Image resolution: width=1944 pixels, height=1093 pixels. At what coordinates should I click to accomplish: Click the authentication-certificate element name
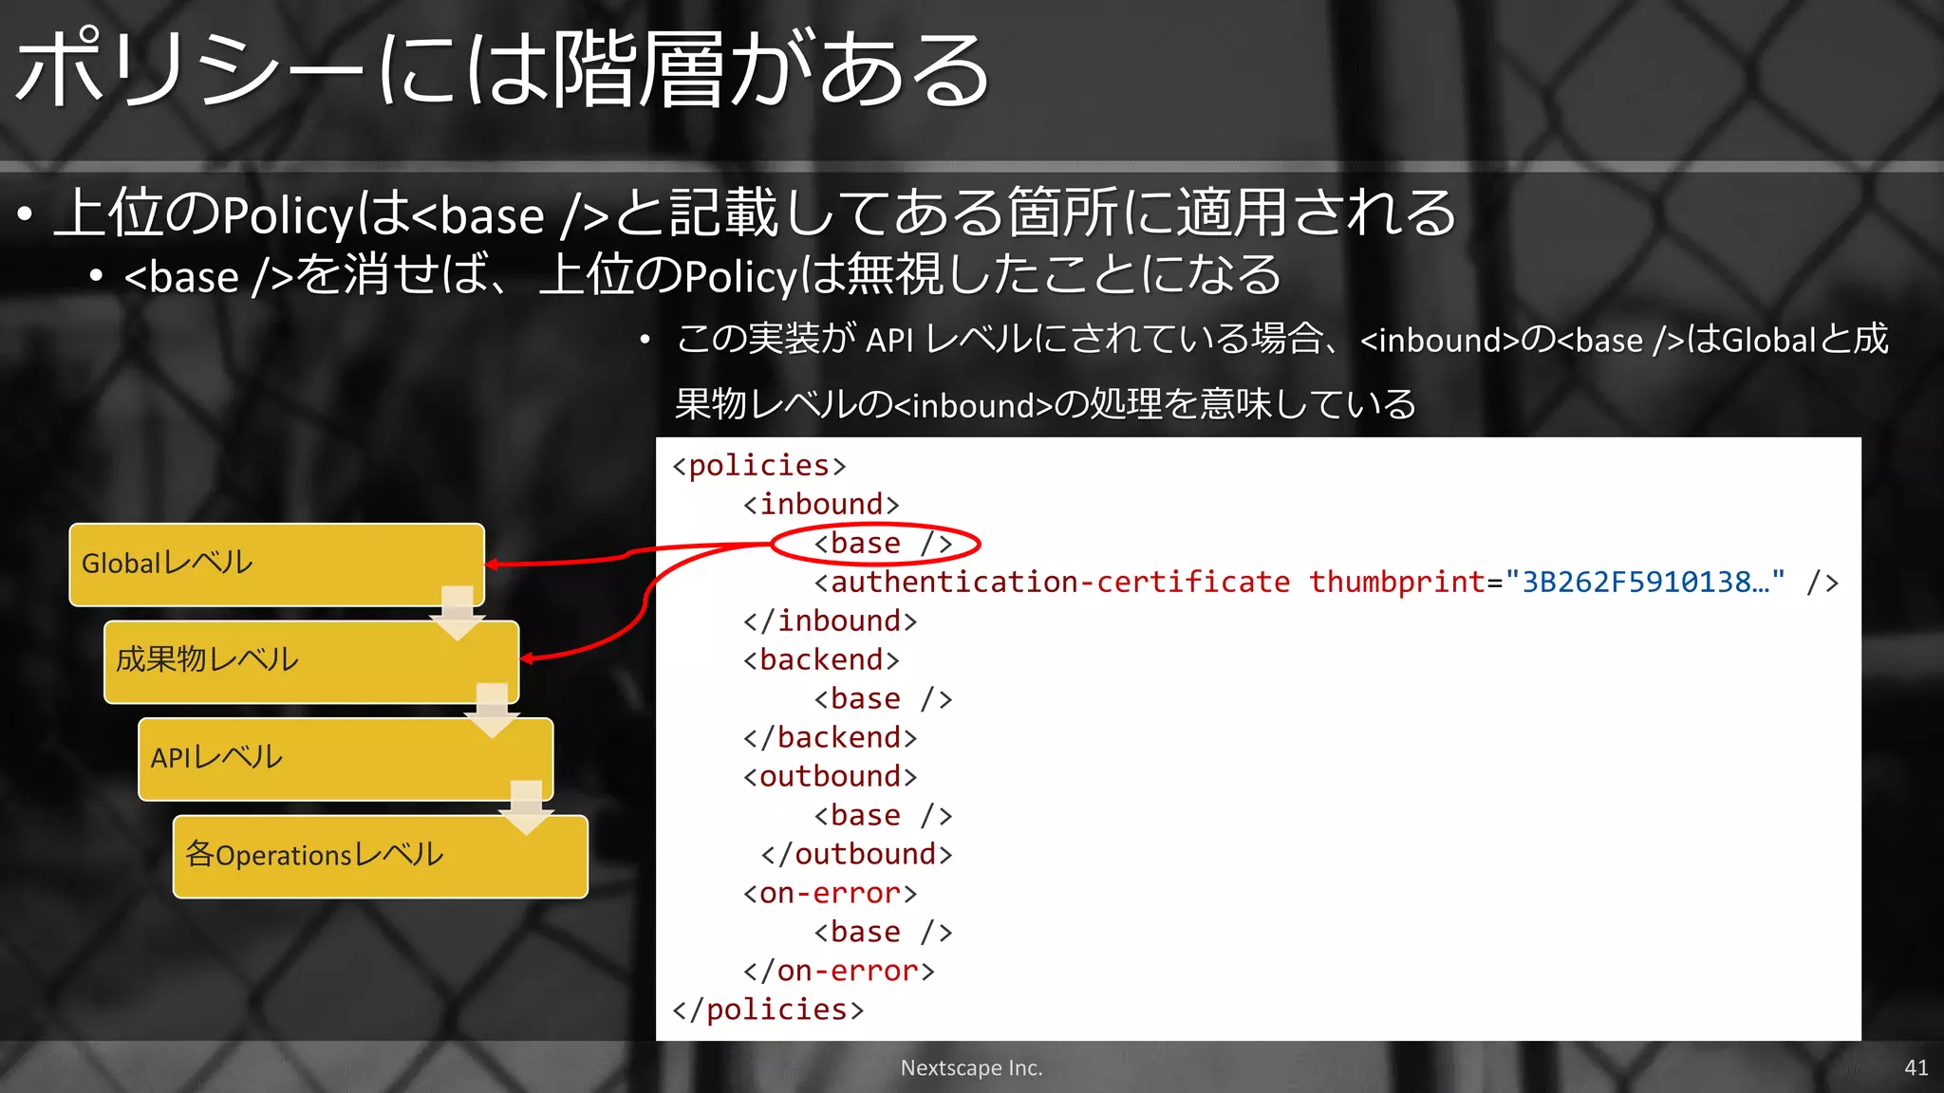pyautogui.click(x=1060, y=582)
